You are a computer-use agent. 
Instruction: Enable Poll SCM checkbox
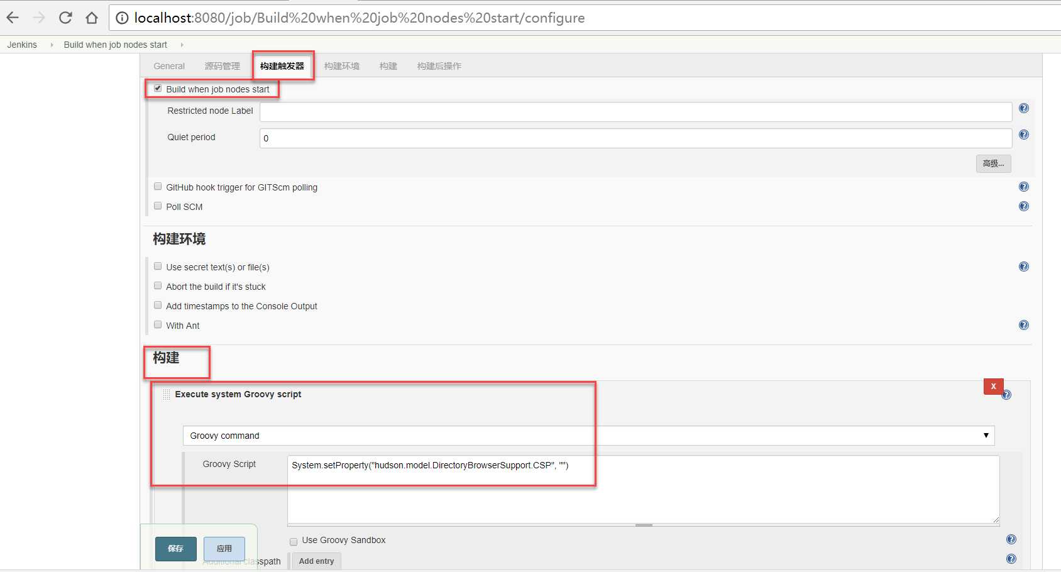pos(158,206)
